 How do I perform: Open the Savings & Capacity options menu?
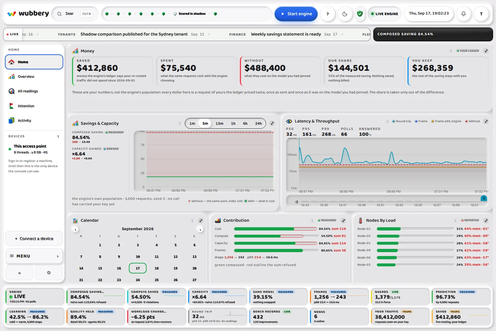180,123
